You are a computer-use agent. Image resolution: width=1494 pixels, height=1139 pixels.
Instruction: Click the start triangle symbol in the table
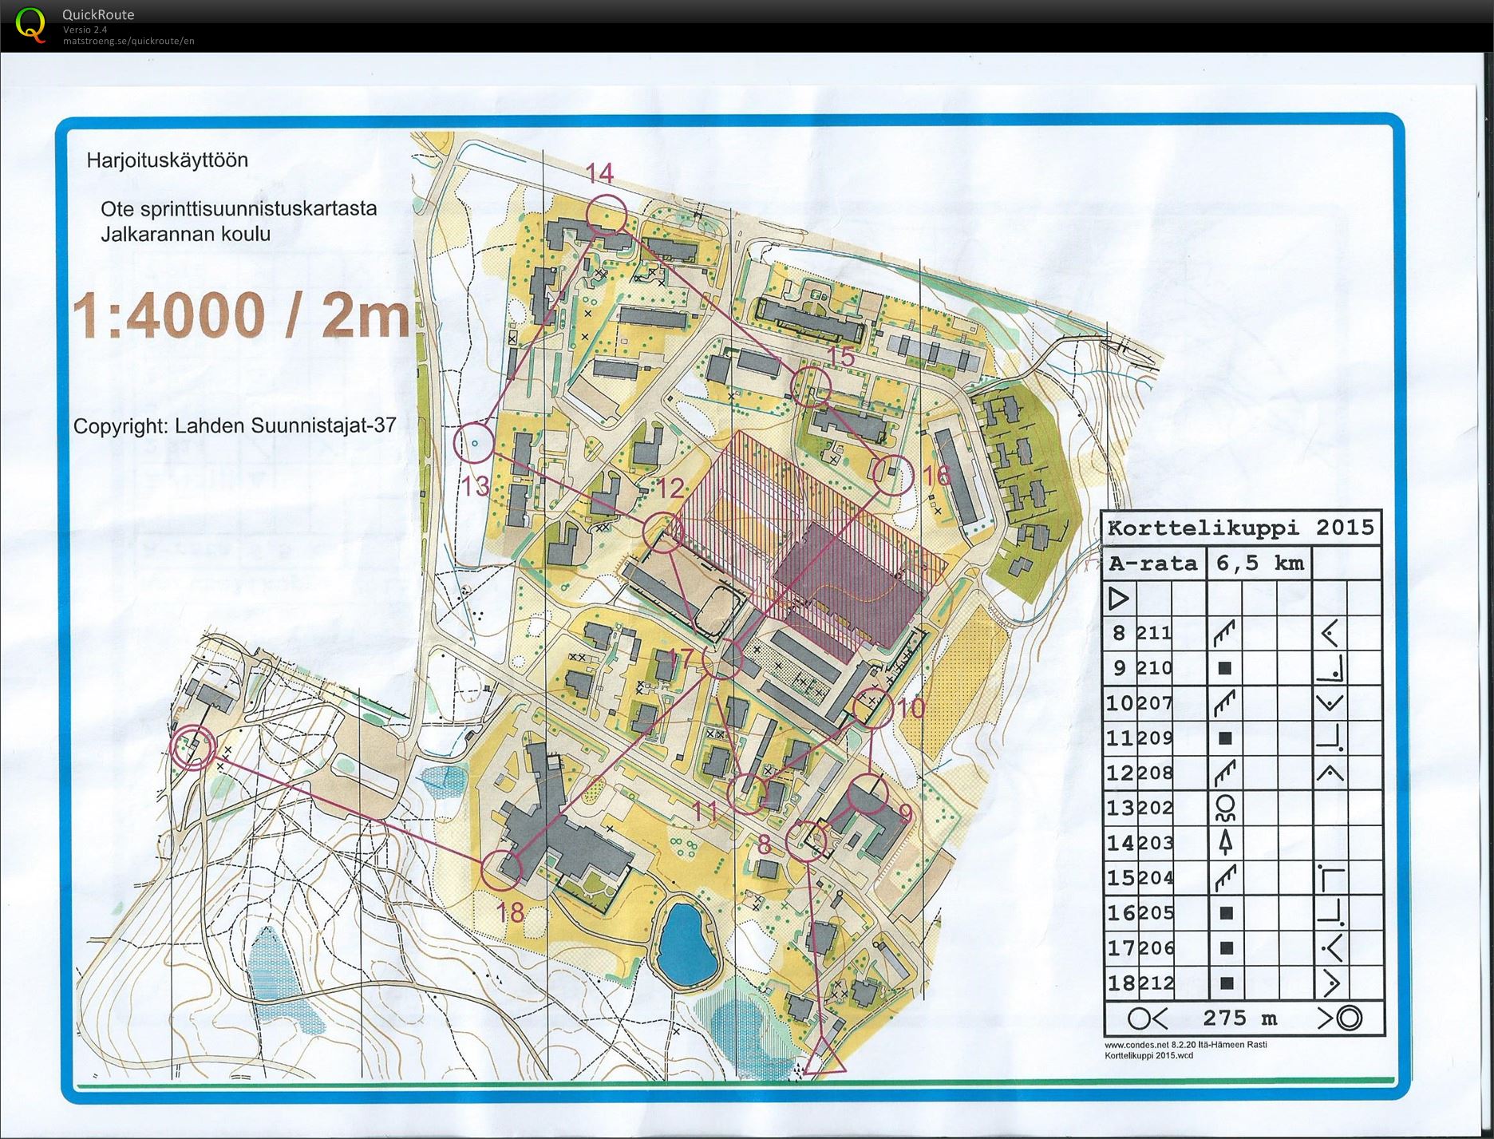(1120, 597)
